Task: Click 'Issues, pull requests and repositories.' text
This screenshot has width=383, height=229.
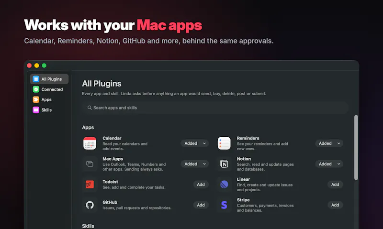Action: pyautogui.click(x=137, y=208)
